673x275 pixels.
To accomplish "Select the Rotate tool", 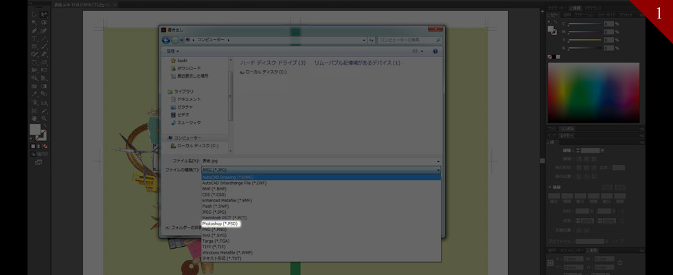I will pos(34,63).
